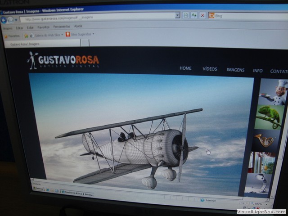Expand the address bar history dropdown

(x=177, y=15)
